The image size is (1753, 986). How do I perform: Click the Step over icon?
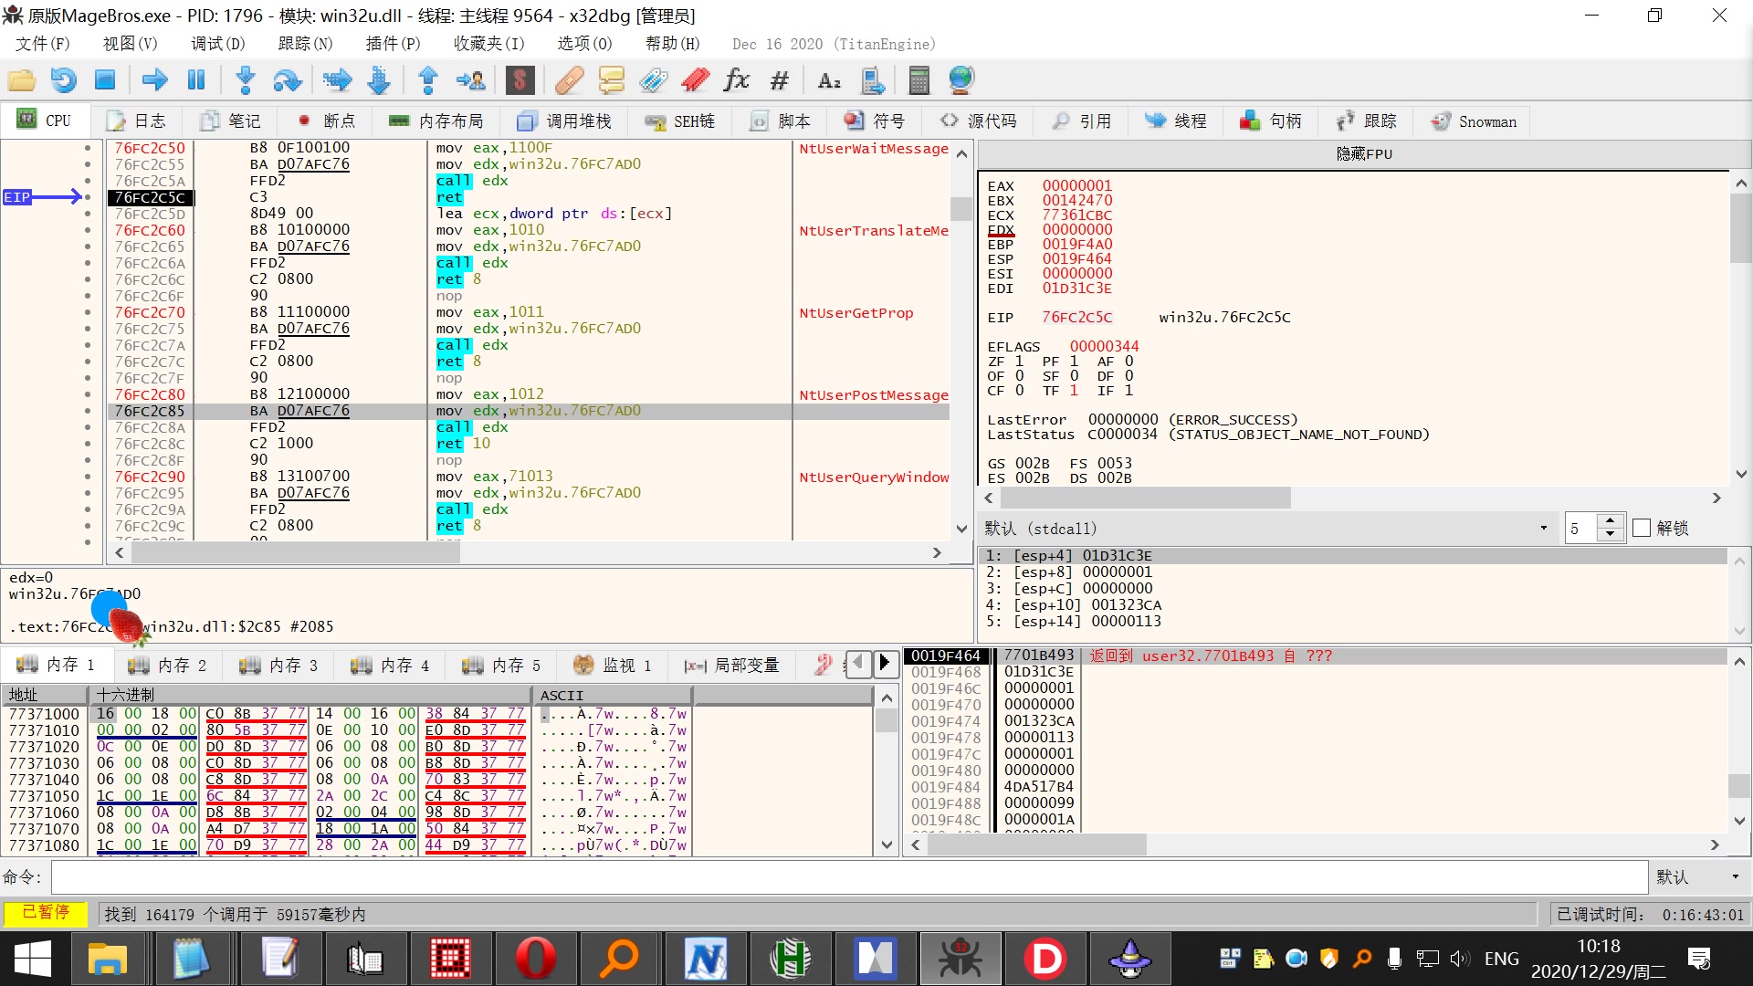coord(288,80)
